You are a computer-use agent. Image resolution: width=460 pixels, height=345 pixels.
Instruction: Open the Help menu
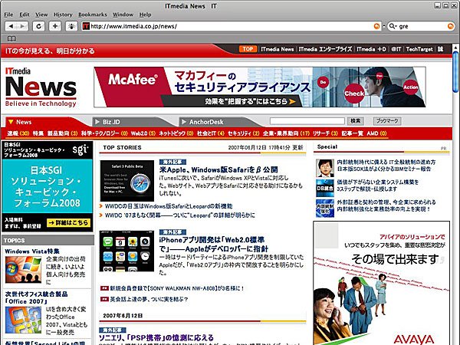tap(145, 15)
